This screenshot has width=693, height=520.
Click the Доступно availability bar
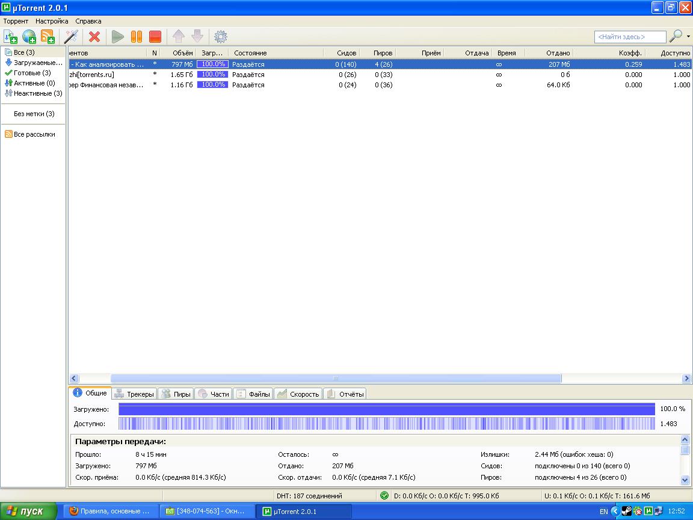click(x=387, y=424)
